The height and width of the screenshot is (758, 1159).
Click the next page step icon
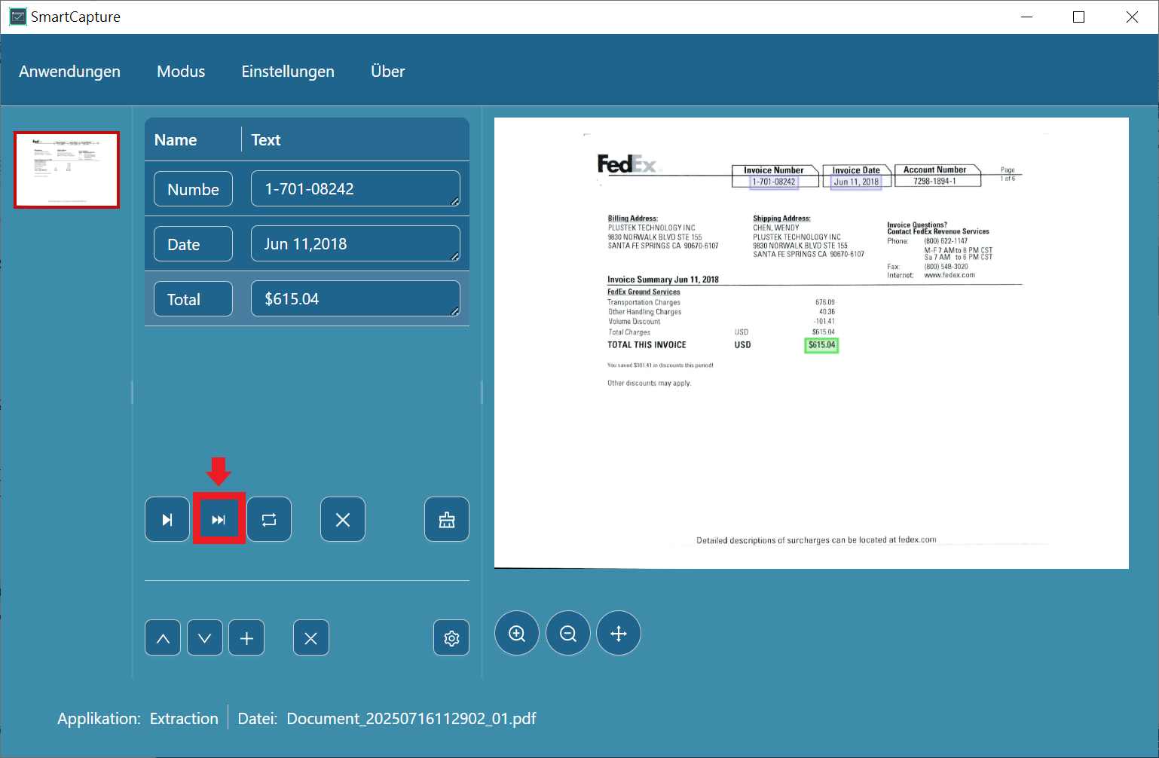(167, 520)
